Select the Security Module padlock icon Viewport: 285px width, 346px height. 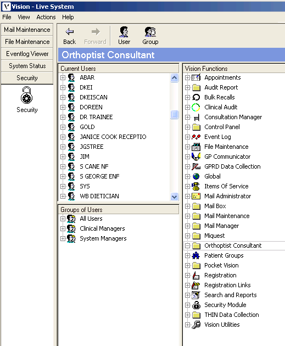tap(196, 305)
